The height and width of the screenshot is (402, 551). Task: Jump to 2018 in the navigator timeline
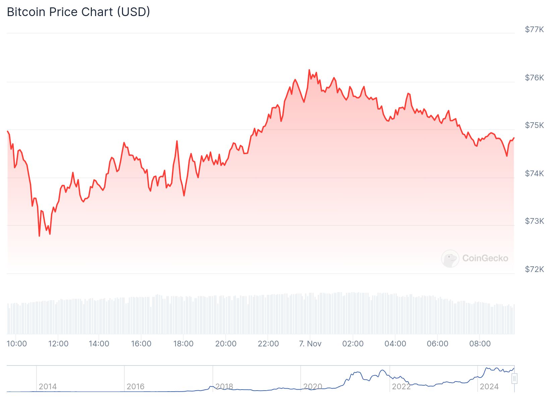[224, 387]
